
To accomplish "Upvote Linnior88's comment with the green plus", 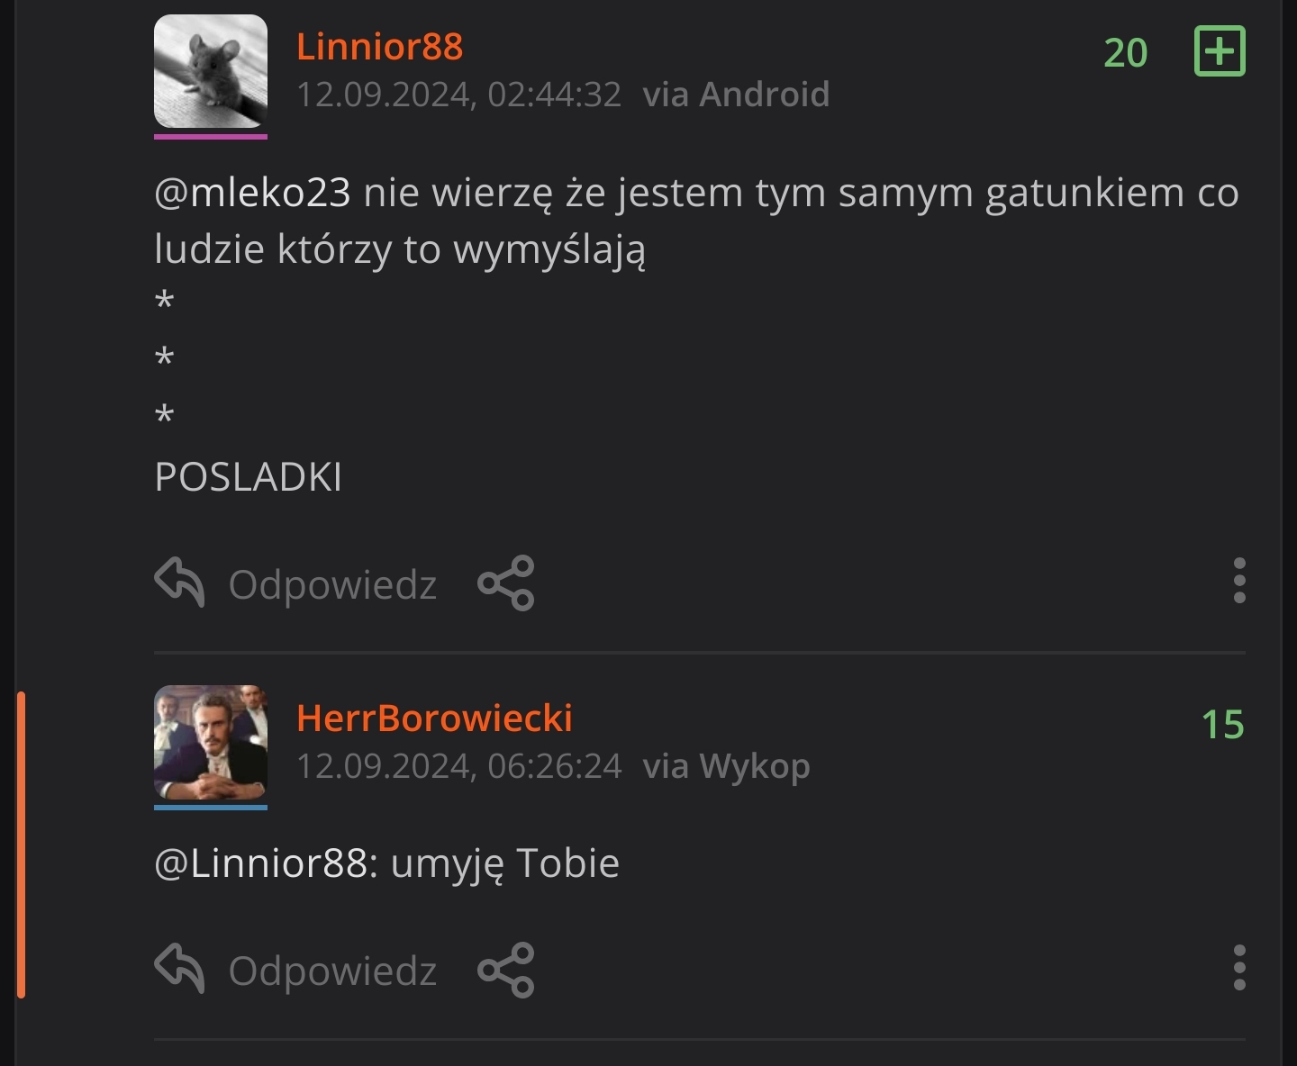I will tap(1220, 51).
